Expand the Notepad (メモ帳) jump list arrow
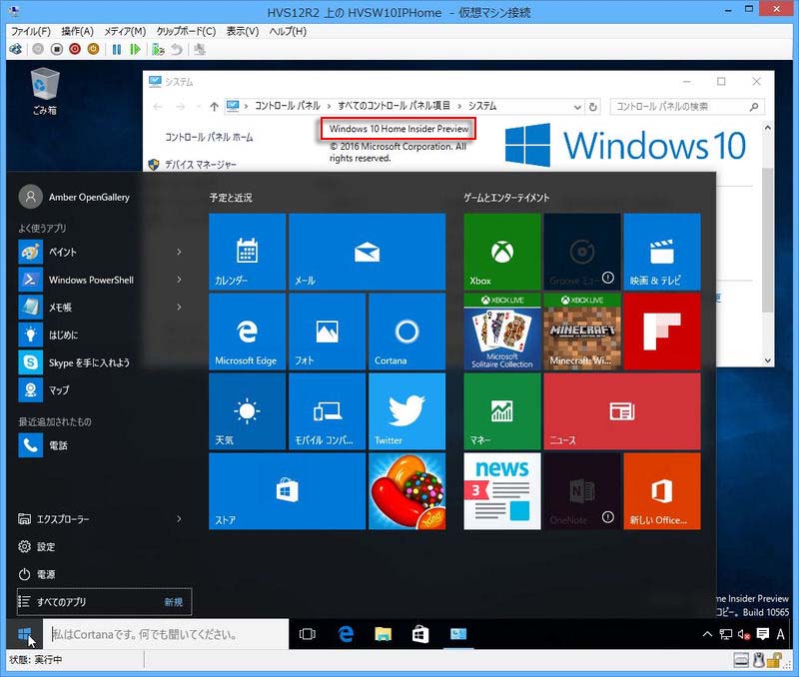This screenshot has width=799, height=677. tap(179, 308)
